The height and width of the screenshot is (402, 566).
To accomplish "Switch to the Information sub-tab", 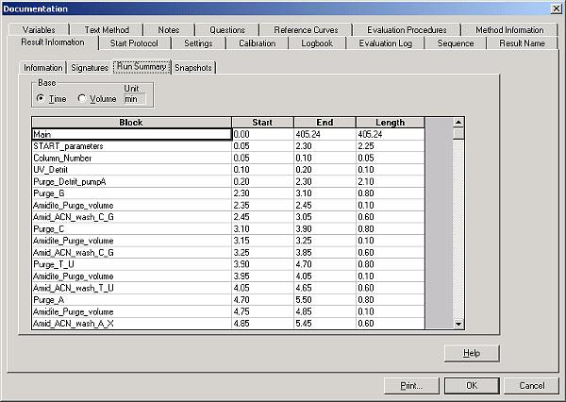I will coord(43,68).
